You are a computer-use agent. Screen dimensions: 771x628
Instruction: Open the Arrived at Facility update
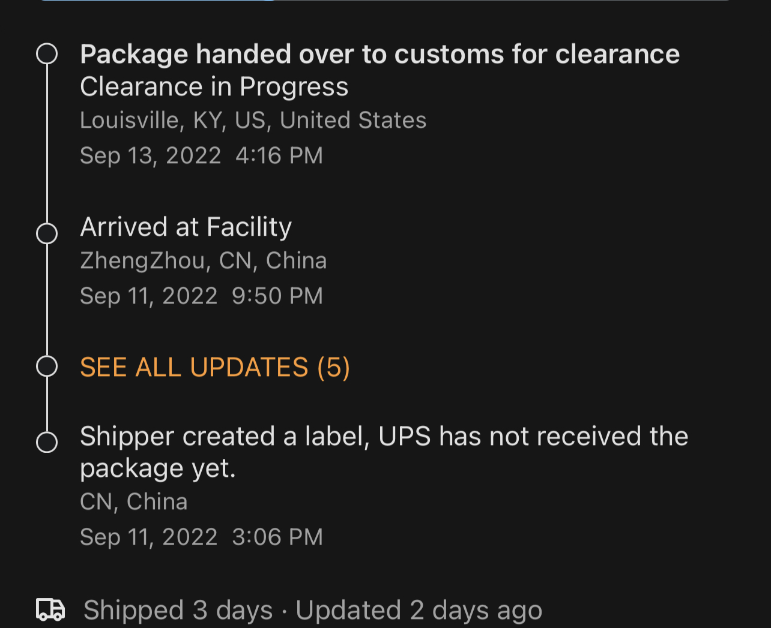point(186,227)
